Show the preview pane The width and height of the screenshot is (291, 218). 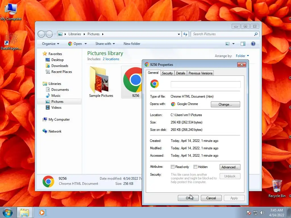tap(243, 44)
